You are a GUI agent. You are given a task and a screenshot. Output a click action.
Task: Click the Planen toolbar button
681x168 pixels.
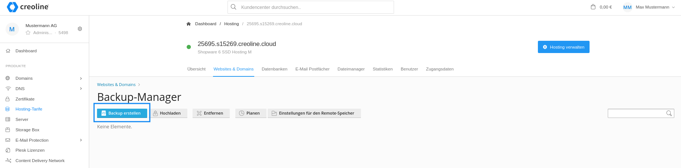pos(251,113)
